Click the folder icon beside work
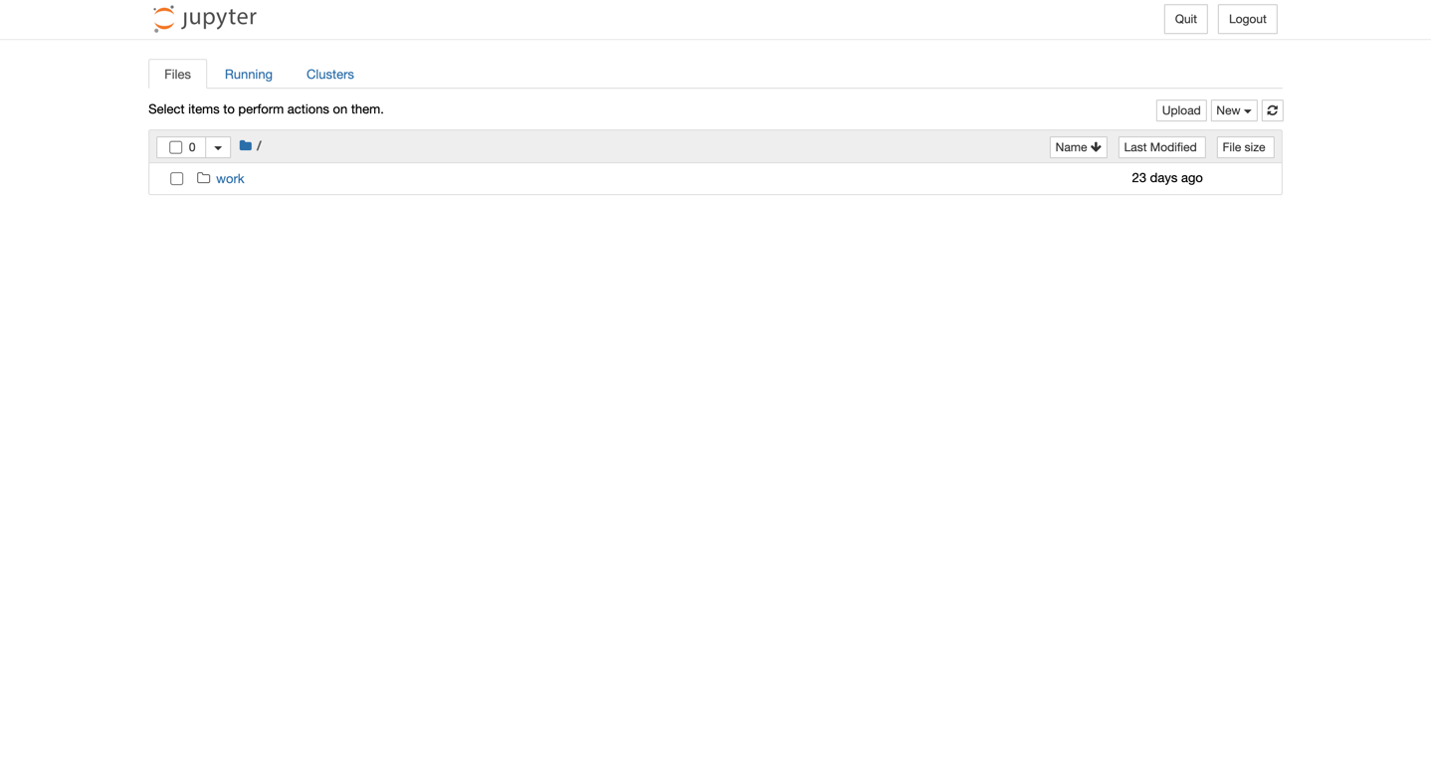 203,178
